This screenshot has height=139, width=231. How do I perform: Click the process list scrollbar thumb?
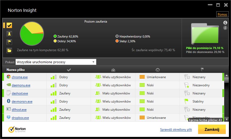point(227,80)
